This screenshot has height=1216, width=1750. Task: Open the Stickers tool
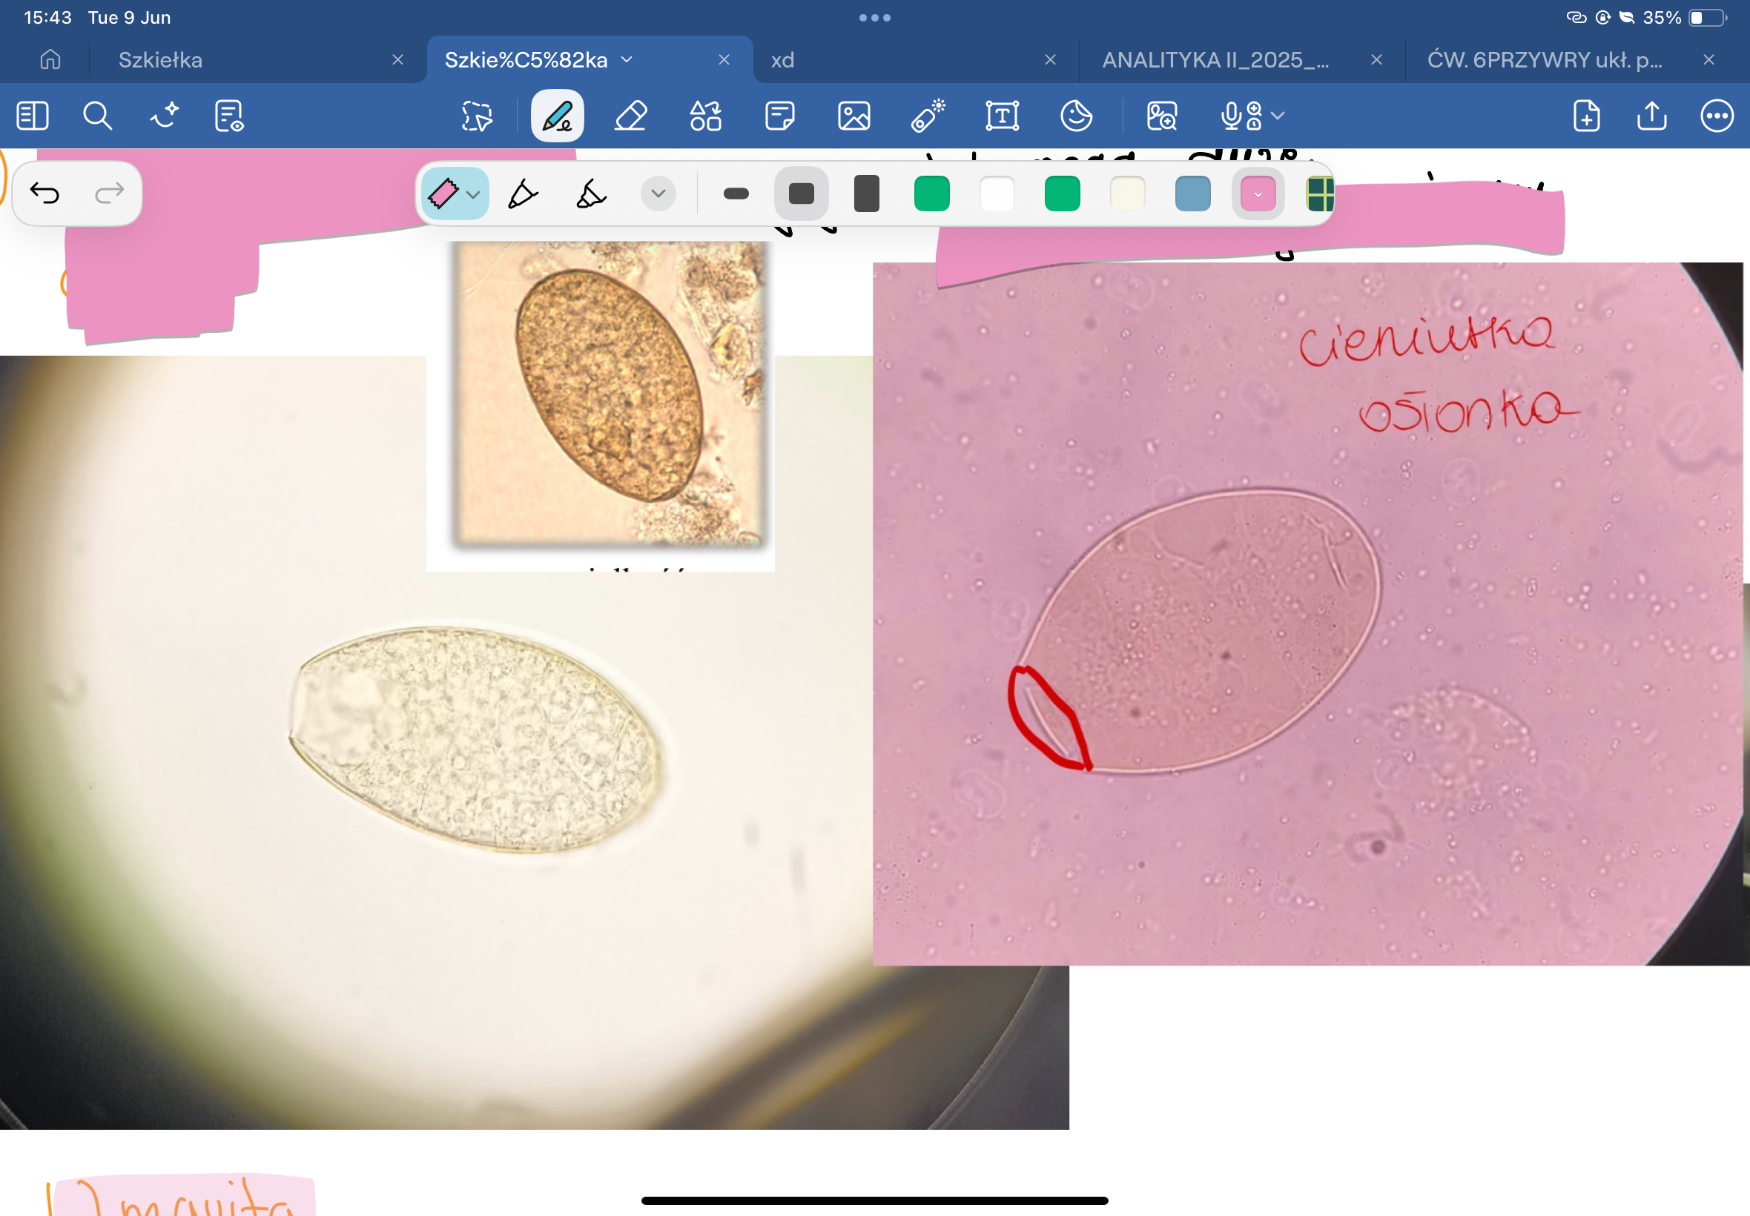(1077, 116)
